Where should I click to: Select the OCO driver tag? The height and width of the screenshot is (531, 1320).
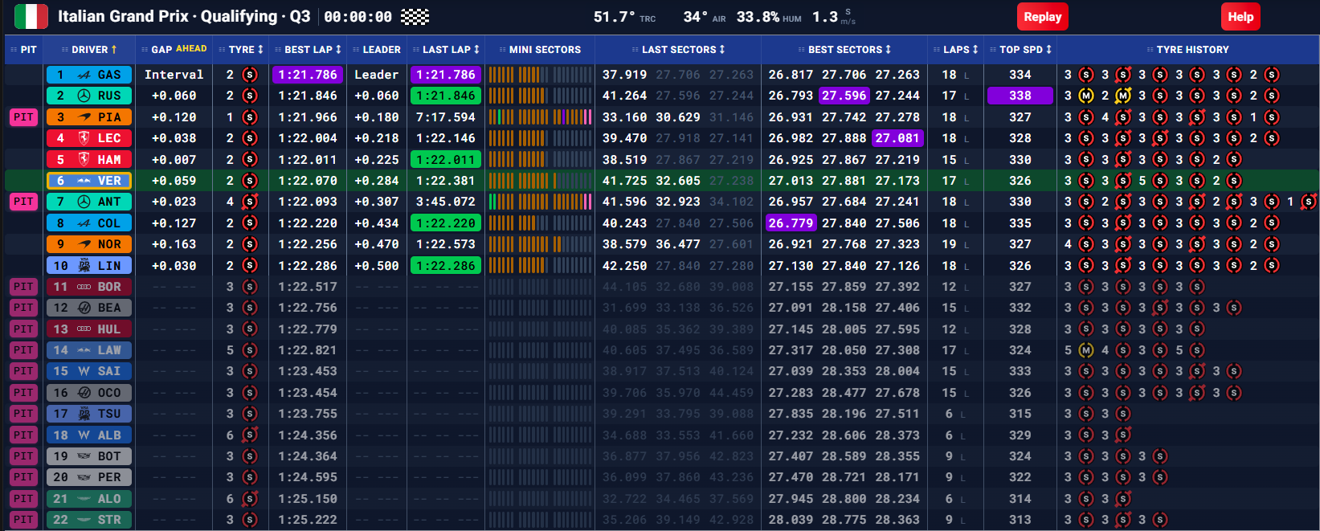coord(89,393)
